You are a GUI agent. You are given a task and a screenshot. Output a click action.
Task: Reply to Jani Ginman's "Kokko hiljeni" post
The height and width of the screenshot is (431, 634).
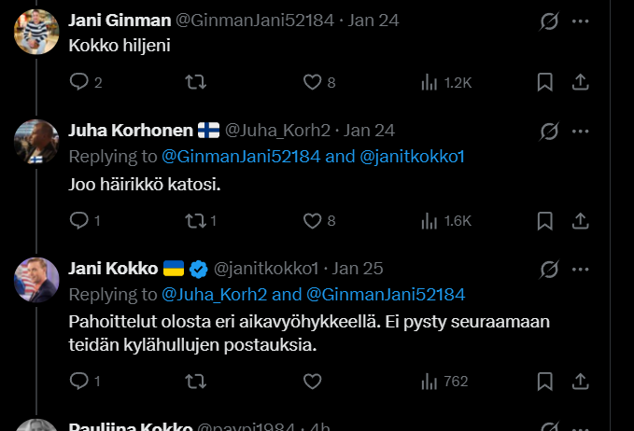[x=78, y=83]
